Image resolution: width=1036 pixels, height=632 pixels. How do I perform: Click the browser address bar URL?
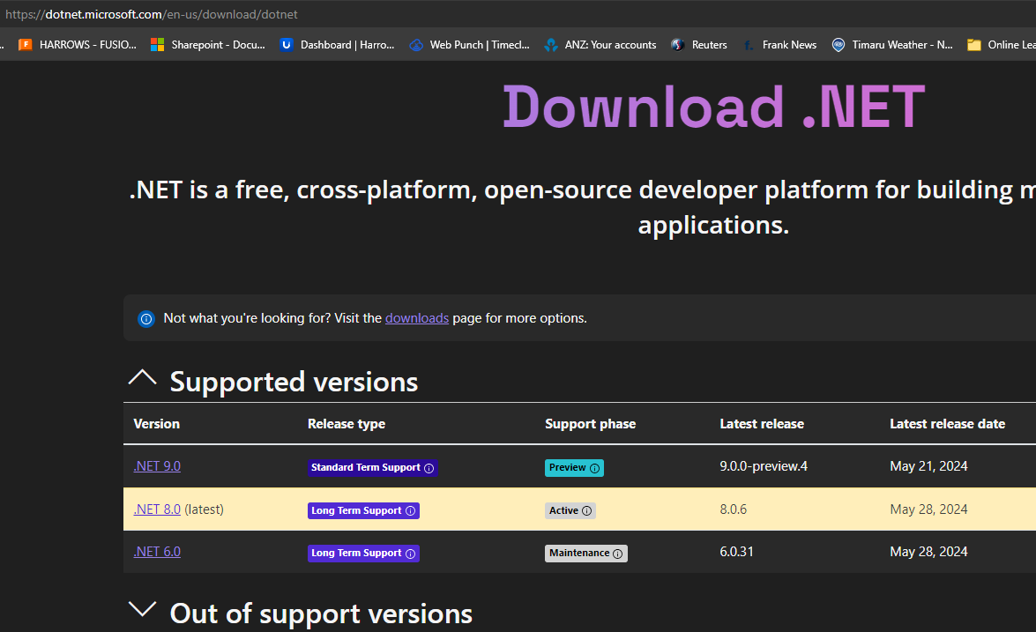(152, 14)
